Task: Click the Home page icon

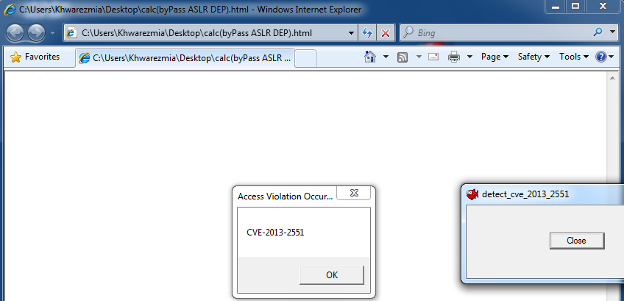Action: (370, 57)
